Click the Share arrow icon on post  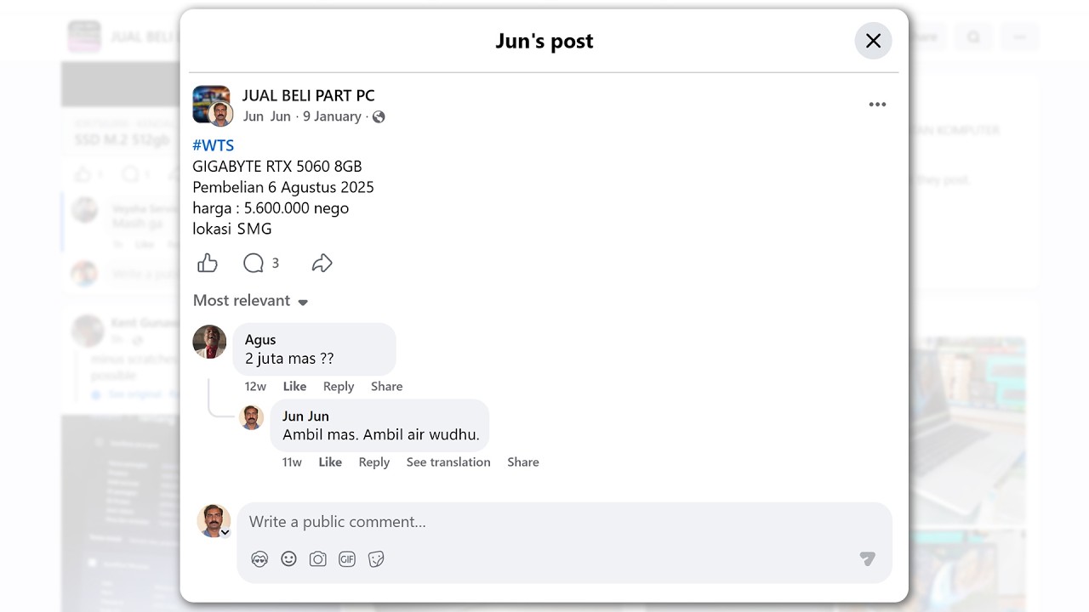[322, 263]
